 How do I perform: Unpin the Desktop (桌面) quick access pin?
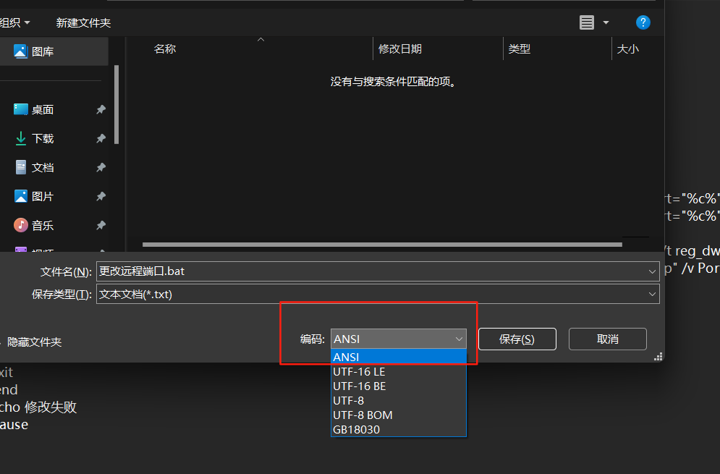tap(101, 109)
